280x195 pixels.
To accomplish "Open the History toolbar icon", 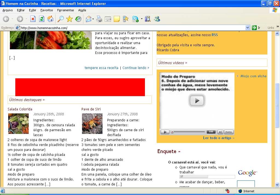I will [78, 19].
